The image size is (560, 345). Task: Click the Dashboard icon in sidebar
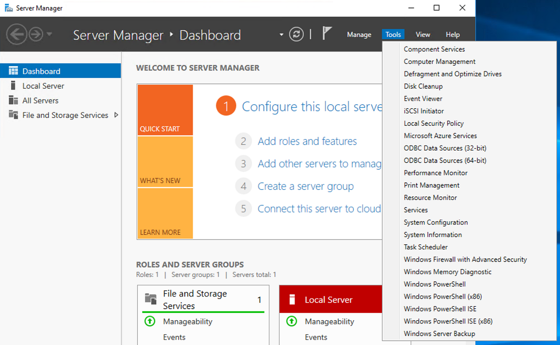(14, 71)
